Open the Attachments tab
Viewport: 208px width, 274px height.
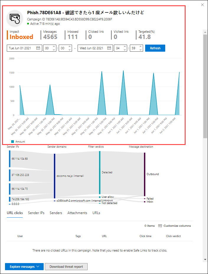tap(77, 213)
